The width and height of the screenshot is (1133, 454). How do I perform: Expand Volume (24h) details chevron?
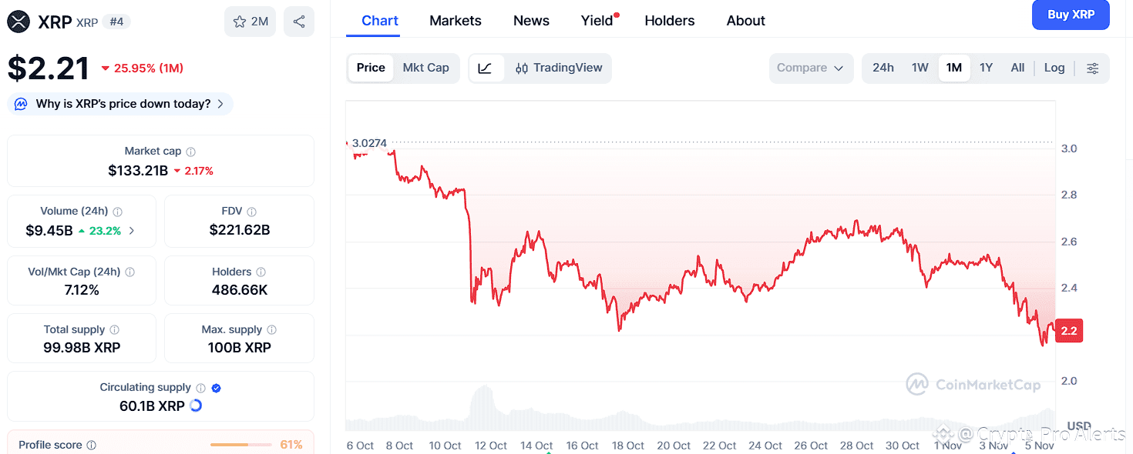132,230
